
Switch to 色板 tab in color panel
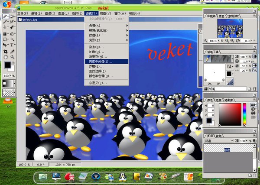(218, 100)
